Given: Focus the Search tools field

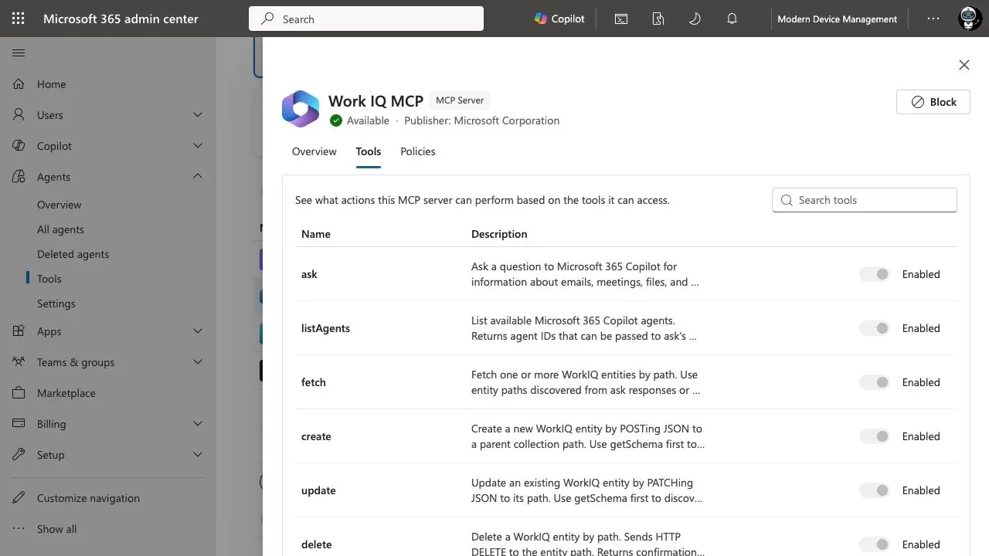Looking at the screenshot, I should 865,200.
